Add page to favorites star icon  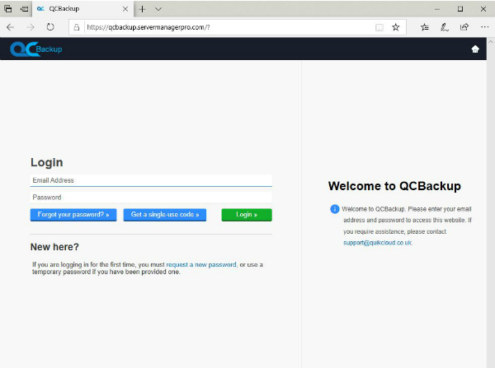[x=395, y=27]
